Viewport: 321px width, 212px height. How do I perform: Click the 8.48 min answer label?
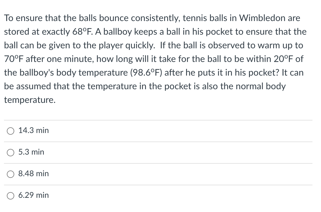[33, 174]
